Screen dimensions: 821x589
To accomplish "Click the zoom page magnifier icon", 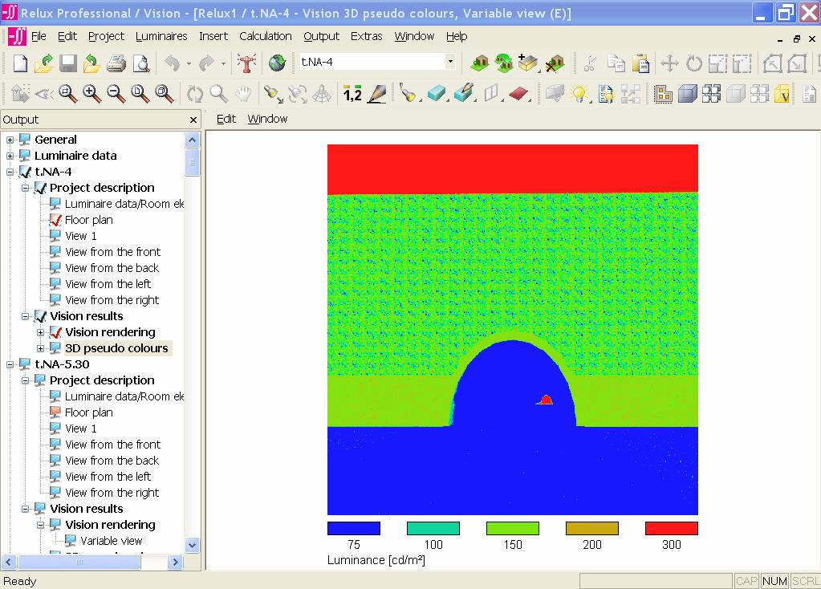I will [140, 94].
